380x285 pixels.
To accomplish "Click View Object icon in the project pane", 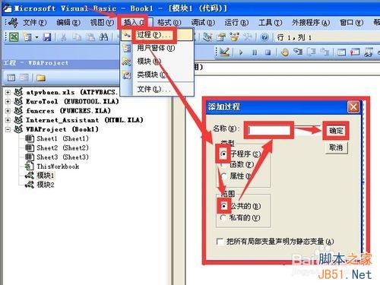I will tap(24, 78).
